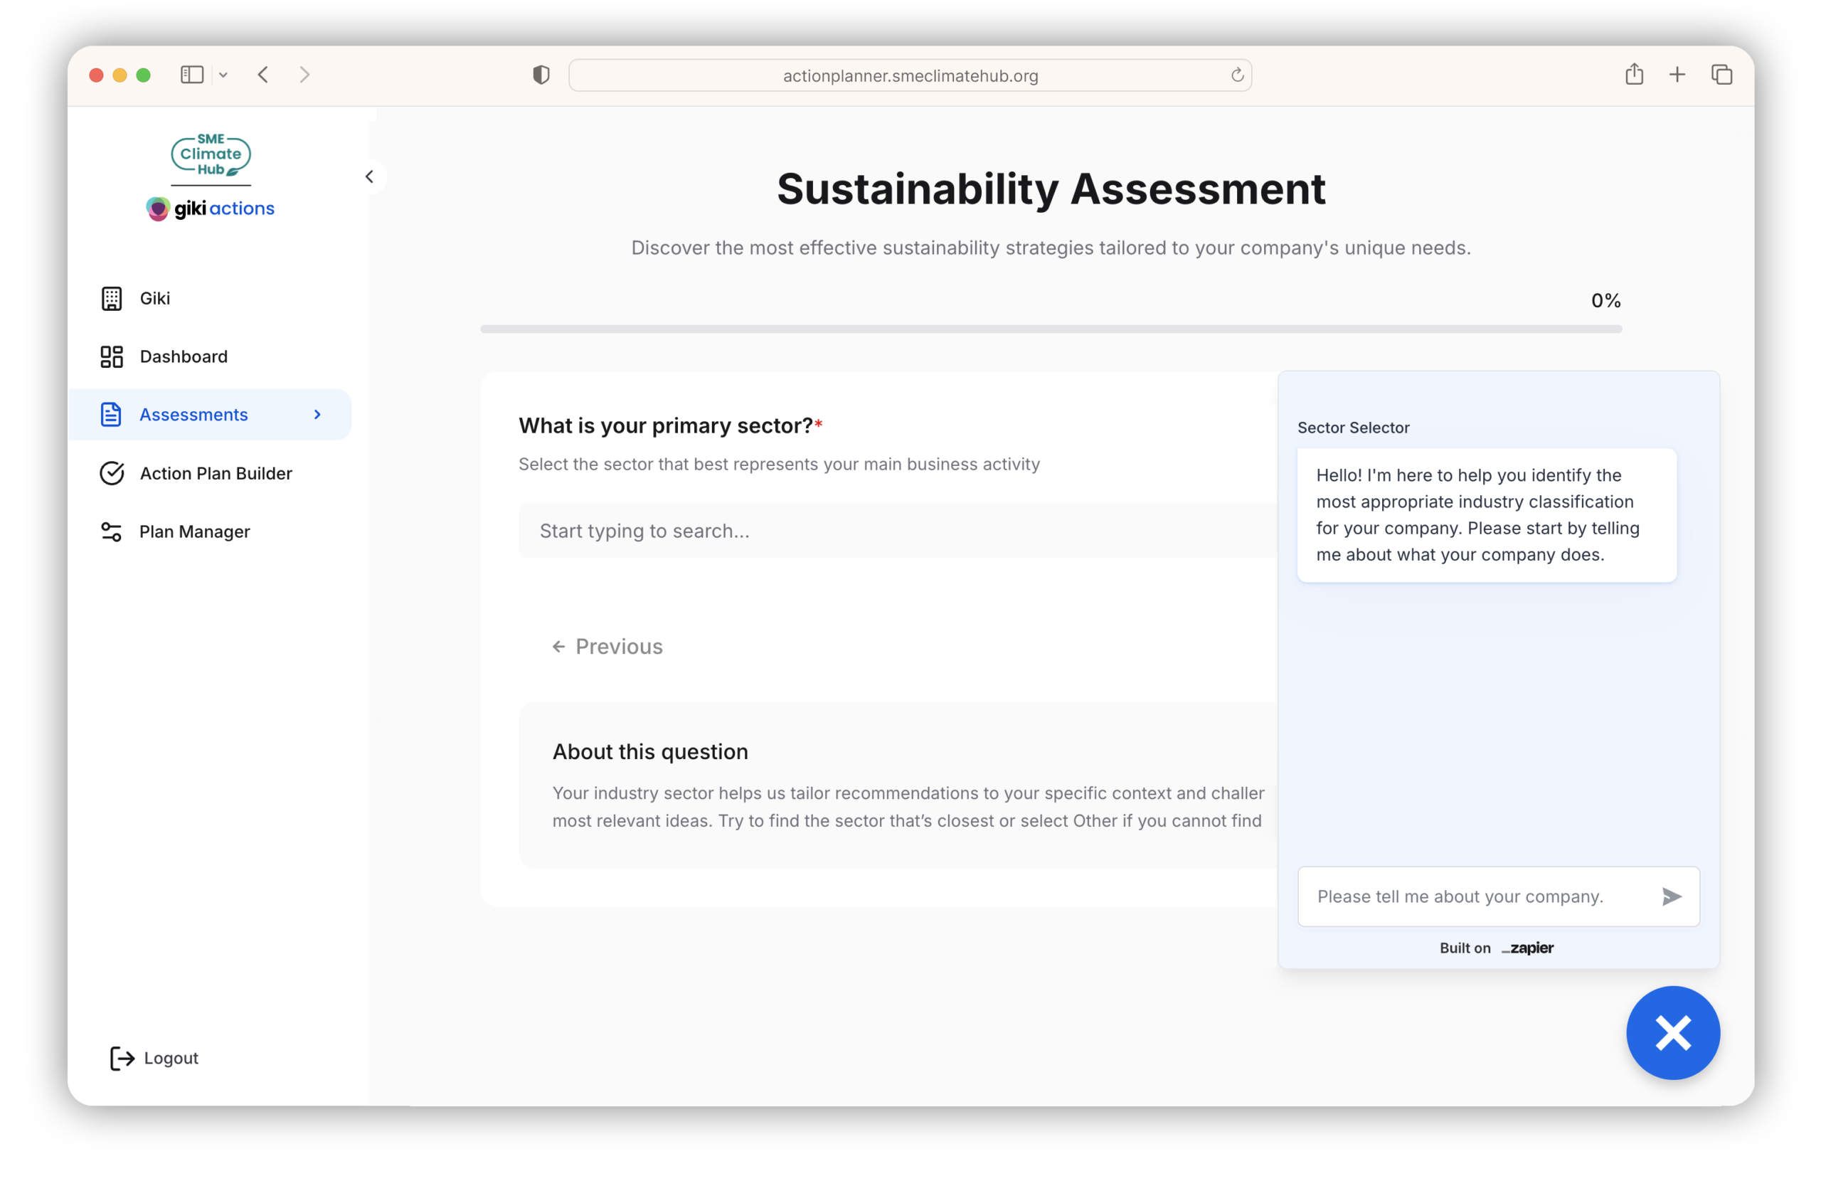Image resolution: width=1821 pixels, height=1181 pixels.
Task: Focus the sector search input field
Action: (895, 531)
